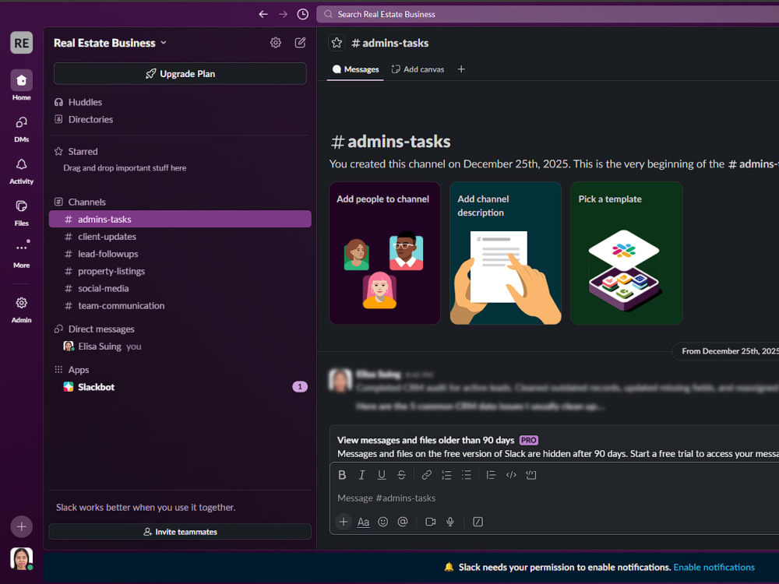Open Activity bell in the sidebar
779x584 pixels.
(x=21, y=171)
